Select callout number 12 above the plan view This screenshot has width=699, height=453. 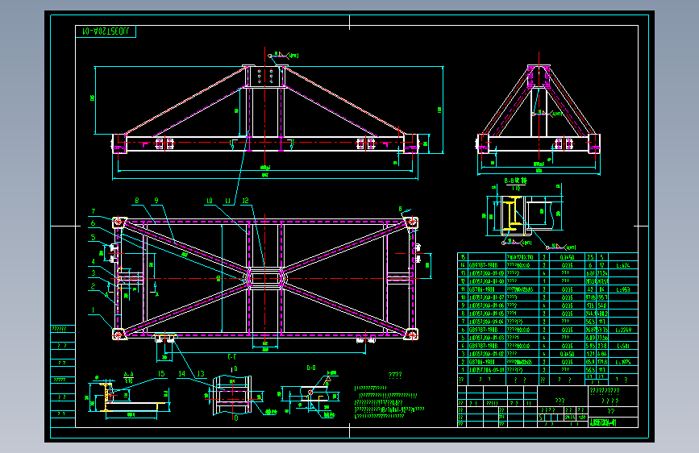tap(245, 201)
